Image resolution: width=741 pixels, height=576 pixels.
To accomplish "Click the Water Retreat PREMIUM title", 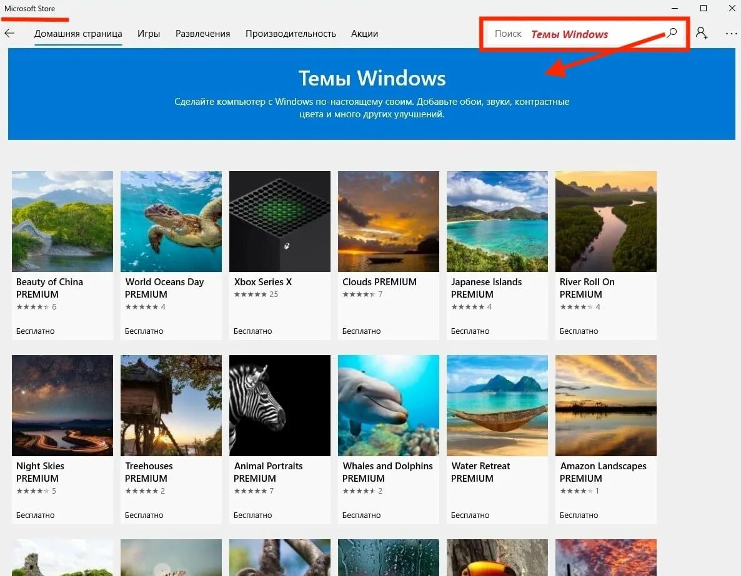I will coord(480,472).
